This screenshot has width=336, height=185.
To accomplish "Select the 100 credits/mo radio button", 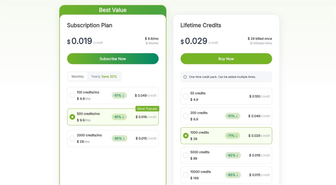I will click(x=72, y=96).
